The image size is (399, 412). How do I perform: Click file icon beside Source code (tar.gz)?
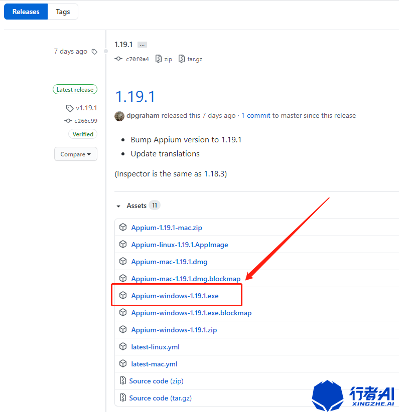coord(122,397)
